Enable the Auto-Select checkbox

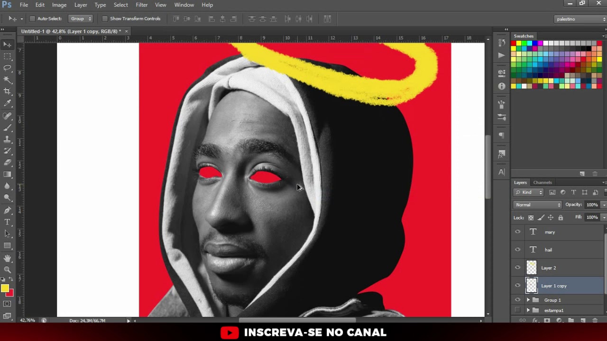click(x=32, y=19)
